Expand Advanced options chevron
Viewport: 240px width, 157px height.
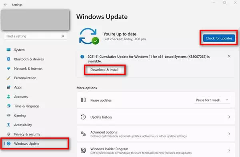click(229, 134)
